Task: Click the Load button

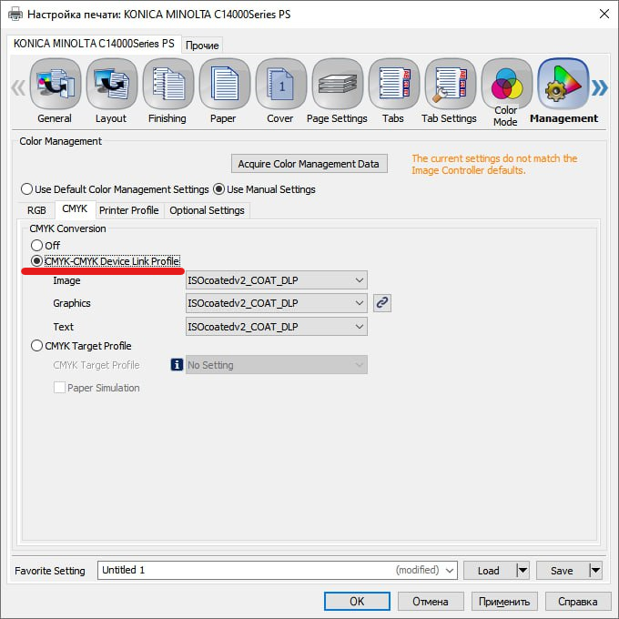Action: pos(489,571)
